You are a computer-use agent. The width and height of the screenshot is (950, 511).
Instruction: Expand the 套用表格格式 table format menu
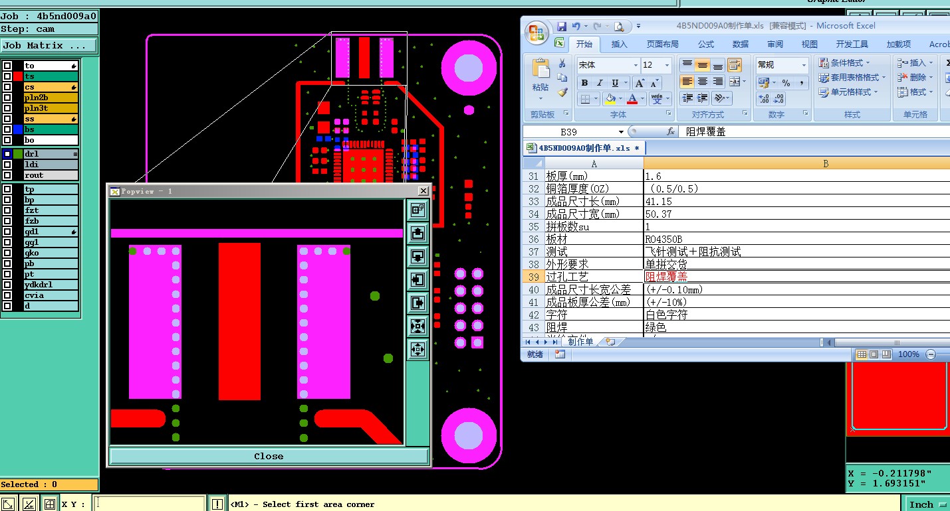[852, 78]
